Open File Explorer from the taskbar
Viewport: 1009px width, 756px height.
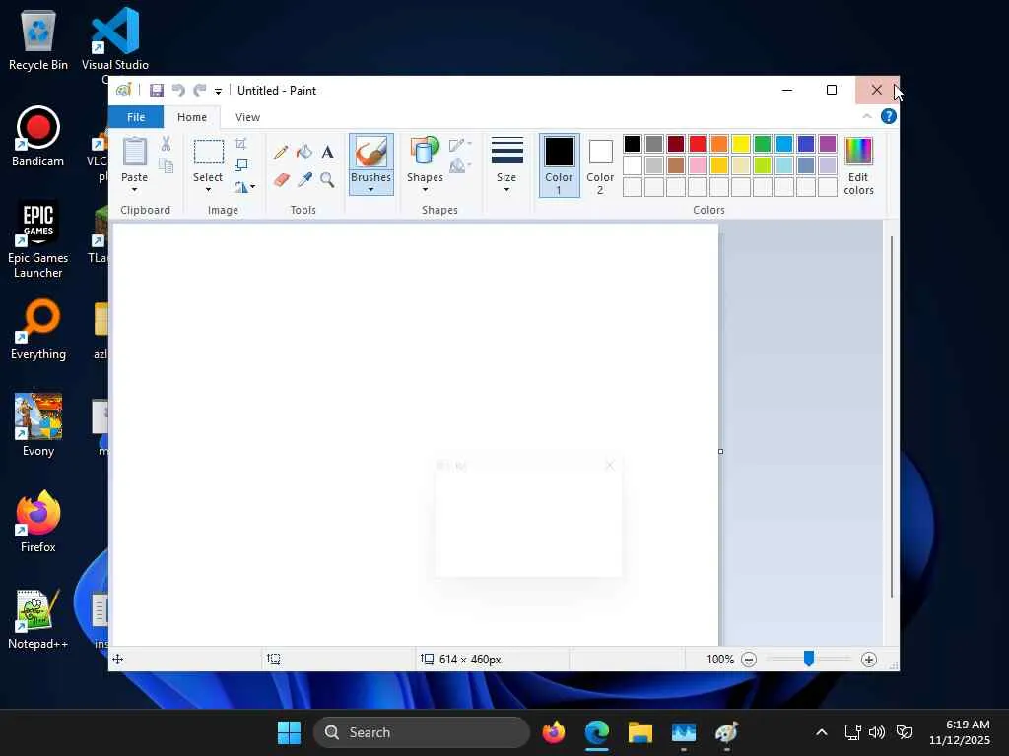[640, 732]
